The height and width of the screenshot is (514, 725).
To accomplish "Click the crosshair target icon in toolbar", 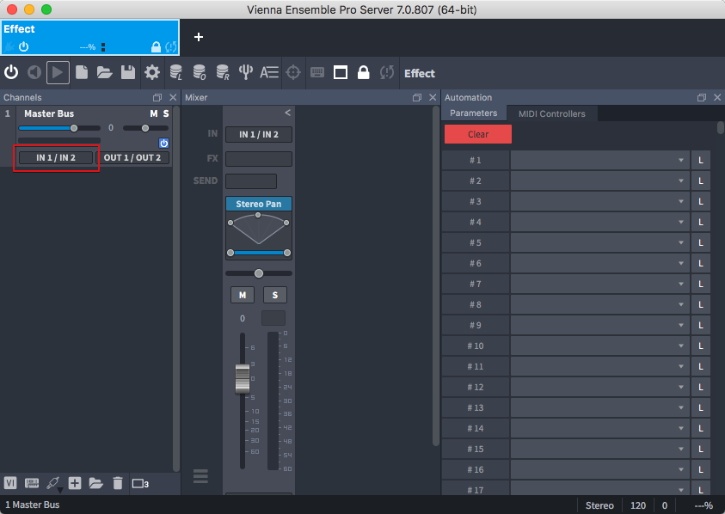I will click(x=293, y=72).
